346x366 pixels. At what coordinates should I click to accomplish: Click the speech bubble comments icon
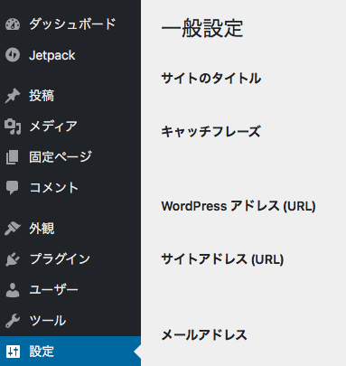pyautogui.click(x=13, y=188)
